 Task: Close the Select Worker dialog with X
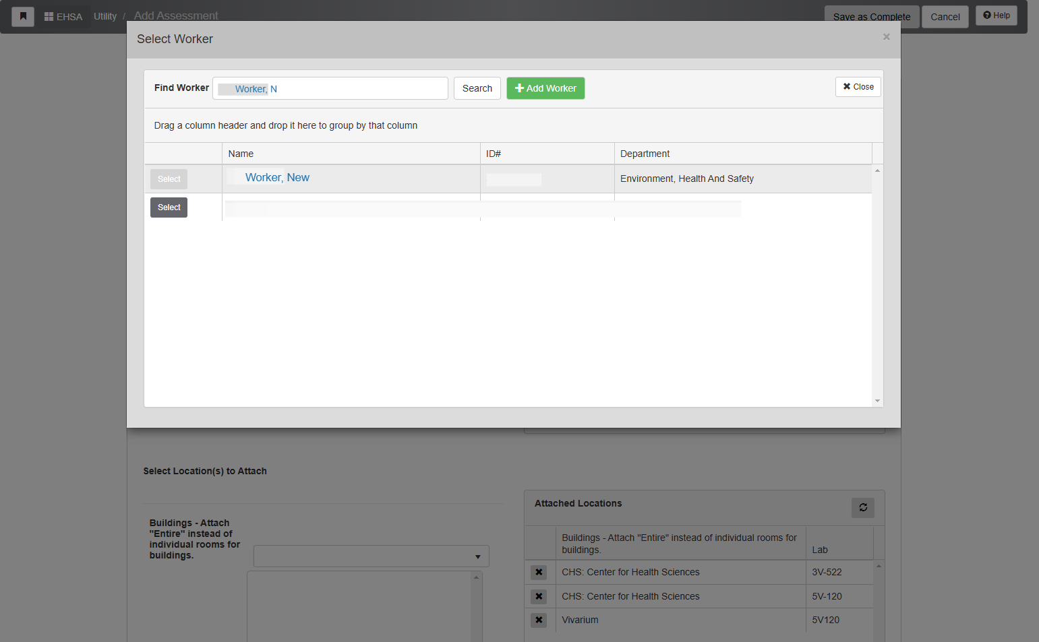coord(887,37)
